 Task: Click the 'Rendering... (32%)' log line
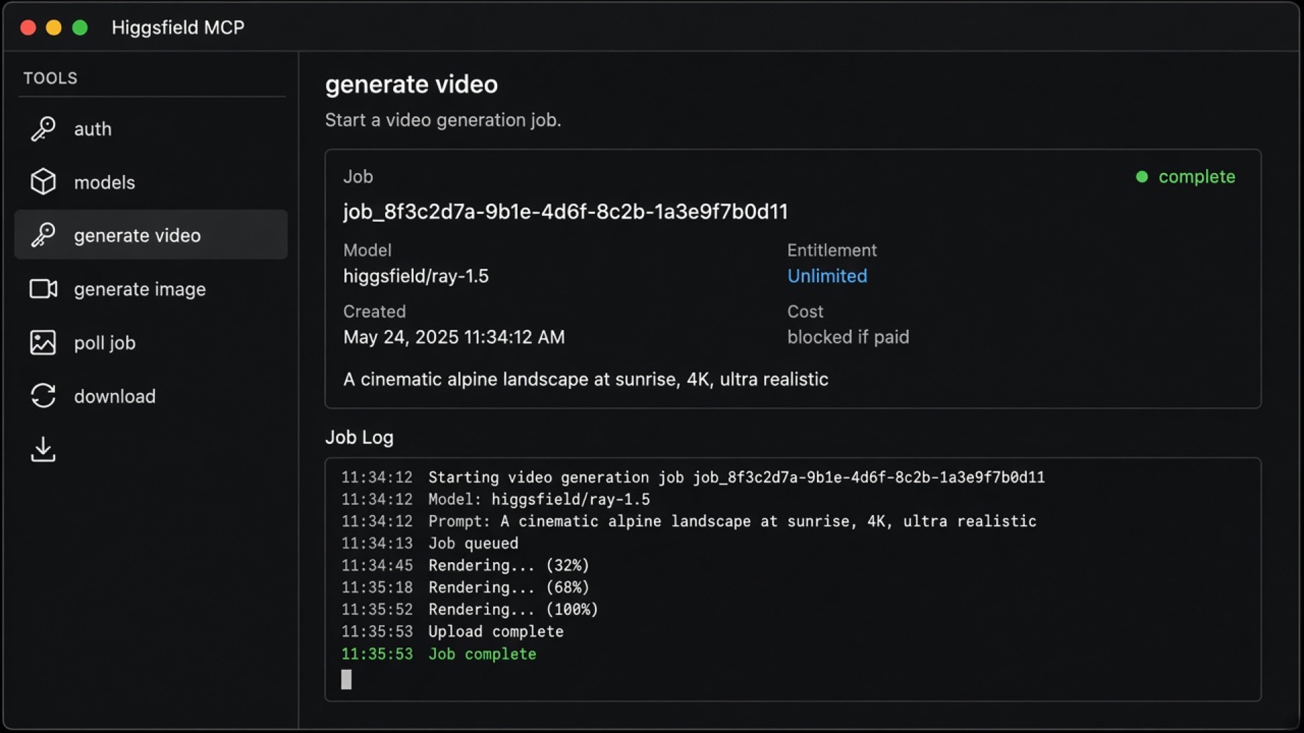click(x=465, y=565)
